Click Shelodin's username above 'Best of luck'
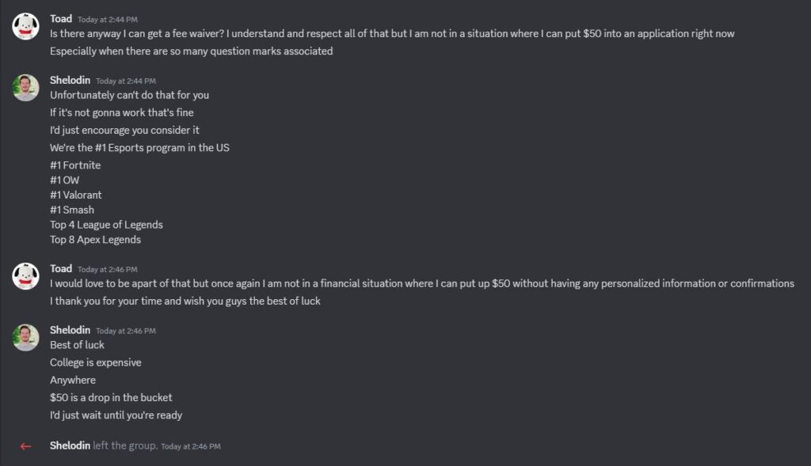The height and width of the screenshot is (466, 811). pos(70,330)
